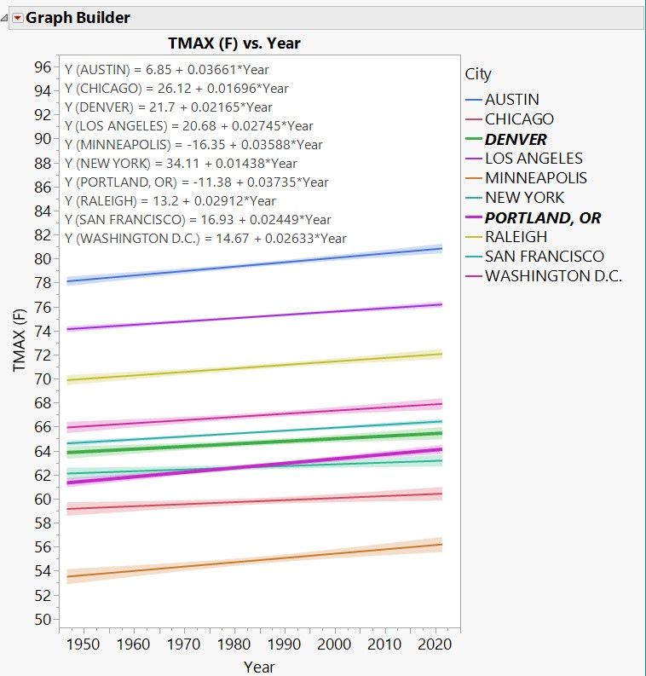Click the 70 tick label on y-axis
Screen dimensions: 646x676
coord(43,379)
